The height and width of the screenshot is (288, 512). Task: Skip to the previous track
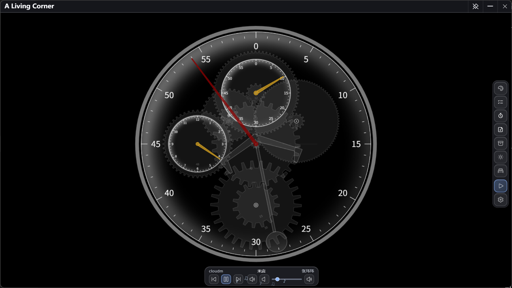[214, 279]
